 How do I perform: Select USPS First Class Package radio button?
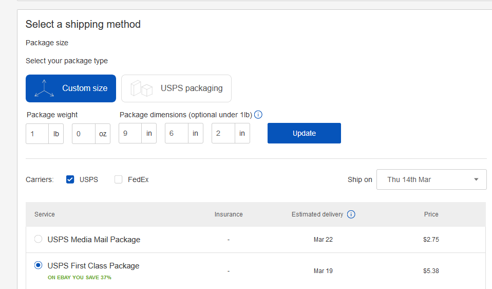click(x=39, y=265)
